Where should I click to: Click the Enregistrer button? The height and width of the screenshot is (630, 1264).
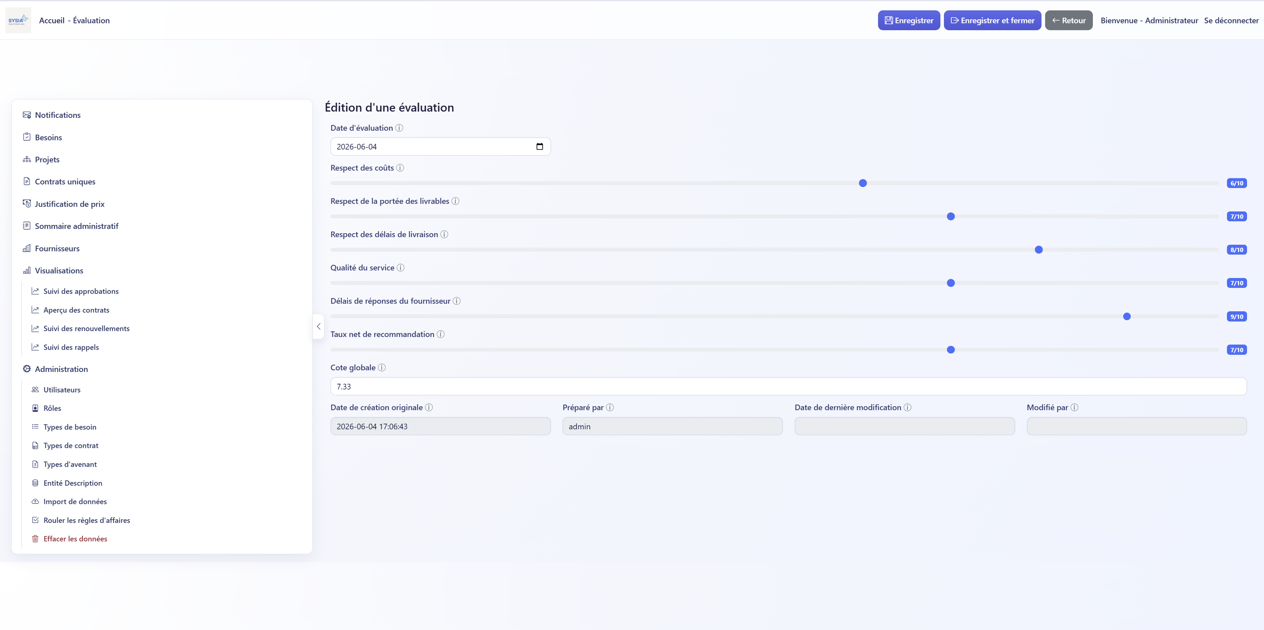click(909, 20)
